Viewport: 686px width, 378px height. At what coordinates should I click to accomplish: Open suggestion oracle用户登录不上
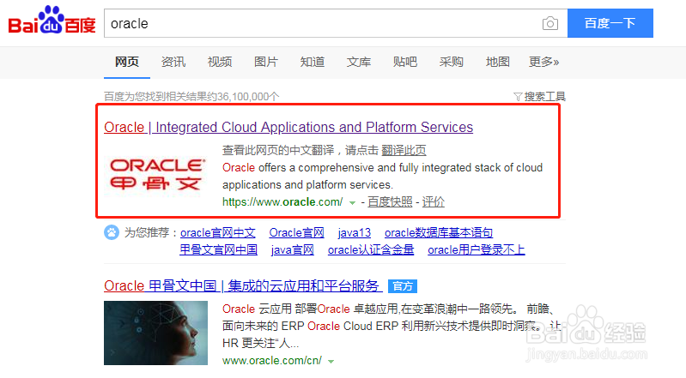(x=477, y=250)
